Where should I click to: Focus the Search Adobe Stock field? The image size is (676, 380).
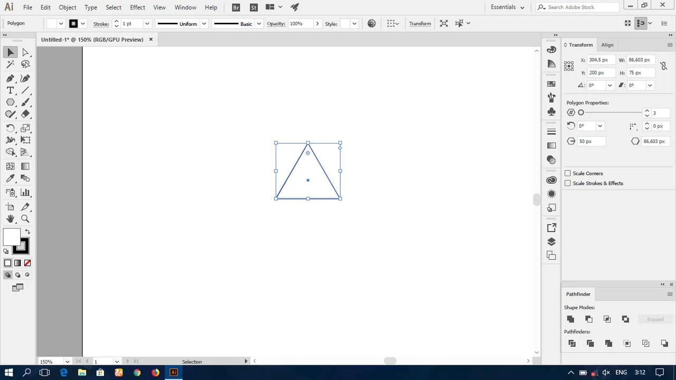pos(577,7)
